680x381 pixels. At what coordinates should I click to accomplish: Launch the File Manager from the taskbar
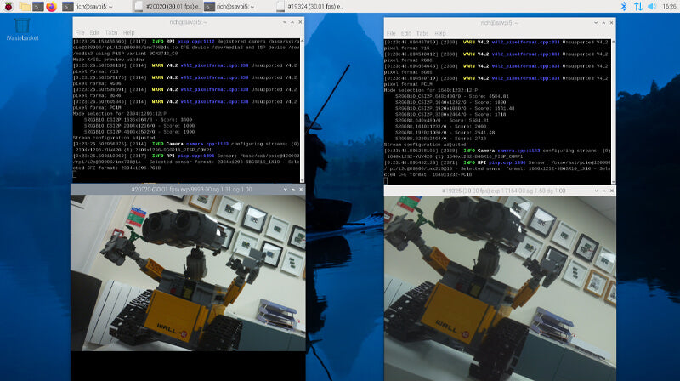25,6
